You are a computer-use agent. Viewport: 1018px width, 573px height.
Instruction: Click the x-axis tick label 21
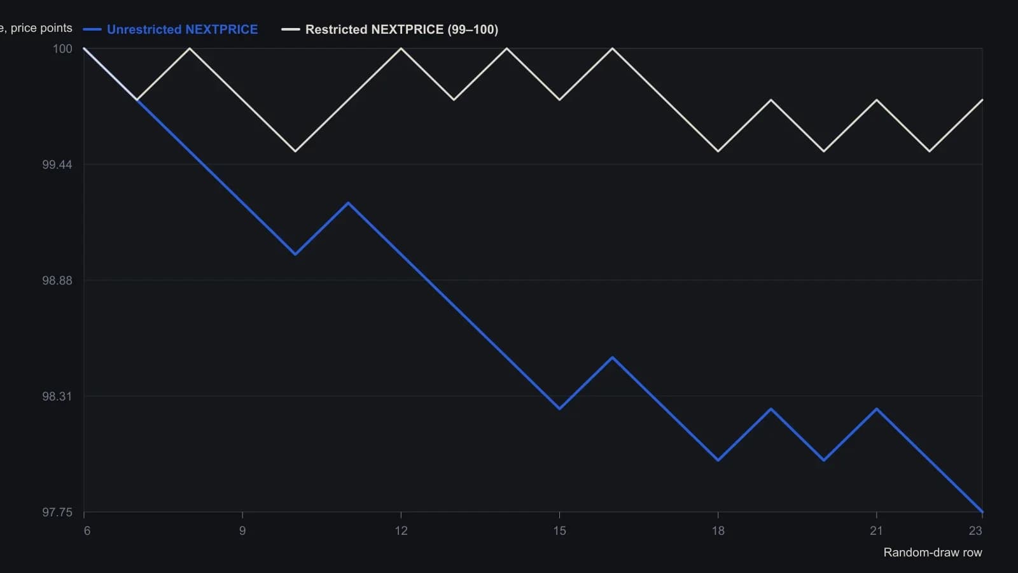point(876,531)
